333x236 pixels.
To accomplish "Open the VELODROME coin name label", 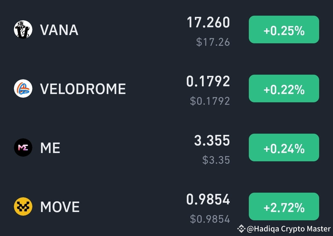I will (x=83, y=89).
